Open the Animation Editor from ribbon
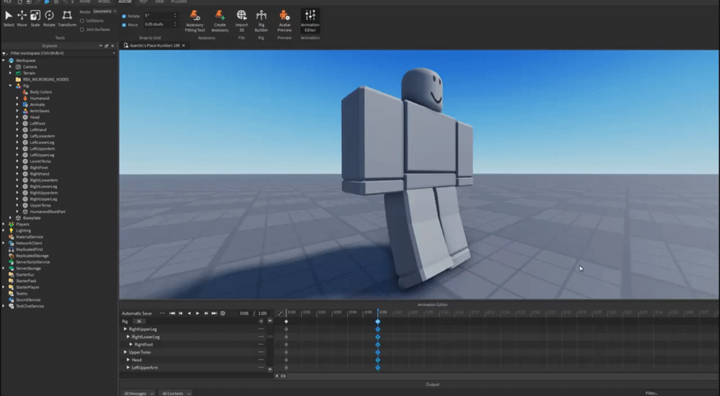The image size is (720, 396). 310,16
